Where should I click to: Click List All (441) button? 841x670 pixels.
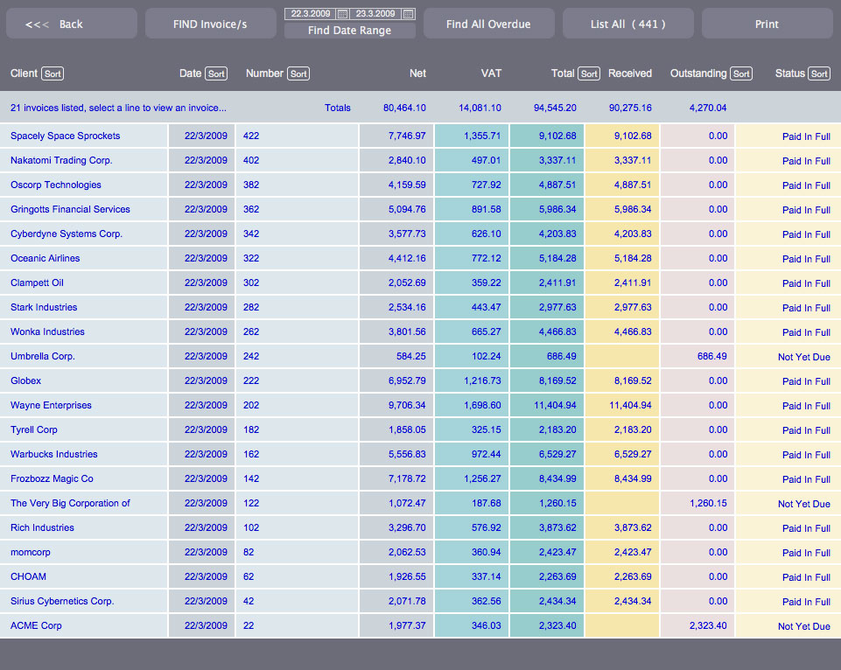[628, 24]
